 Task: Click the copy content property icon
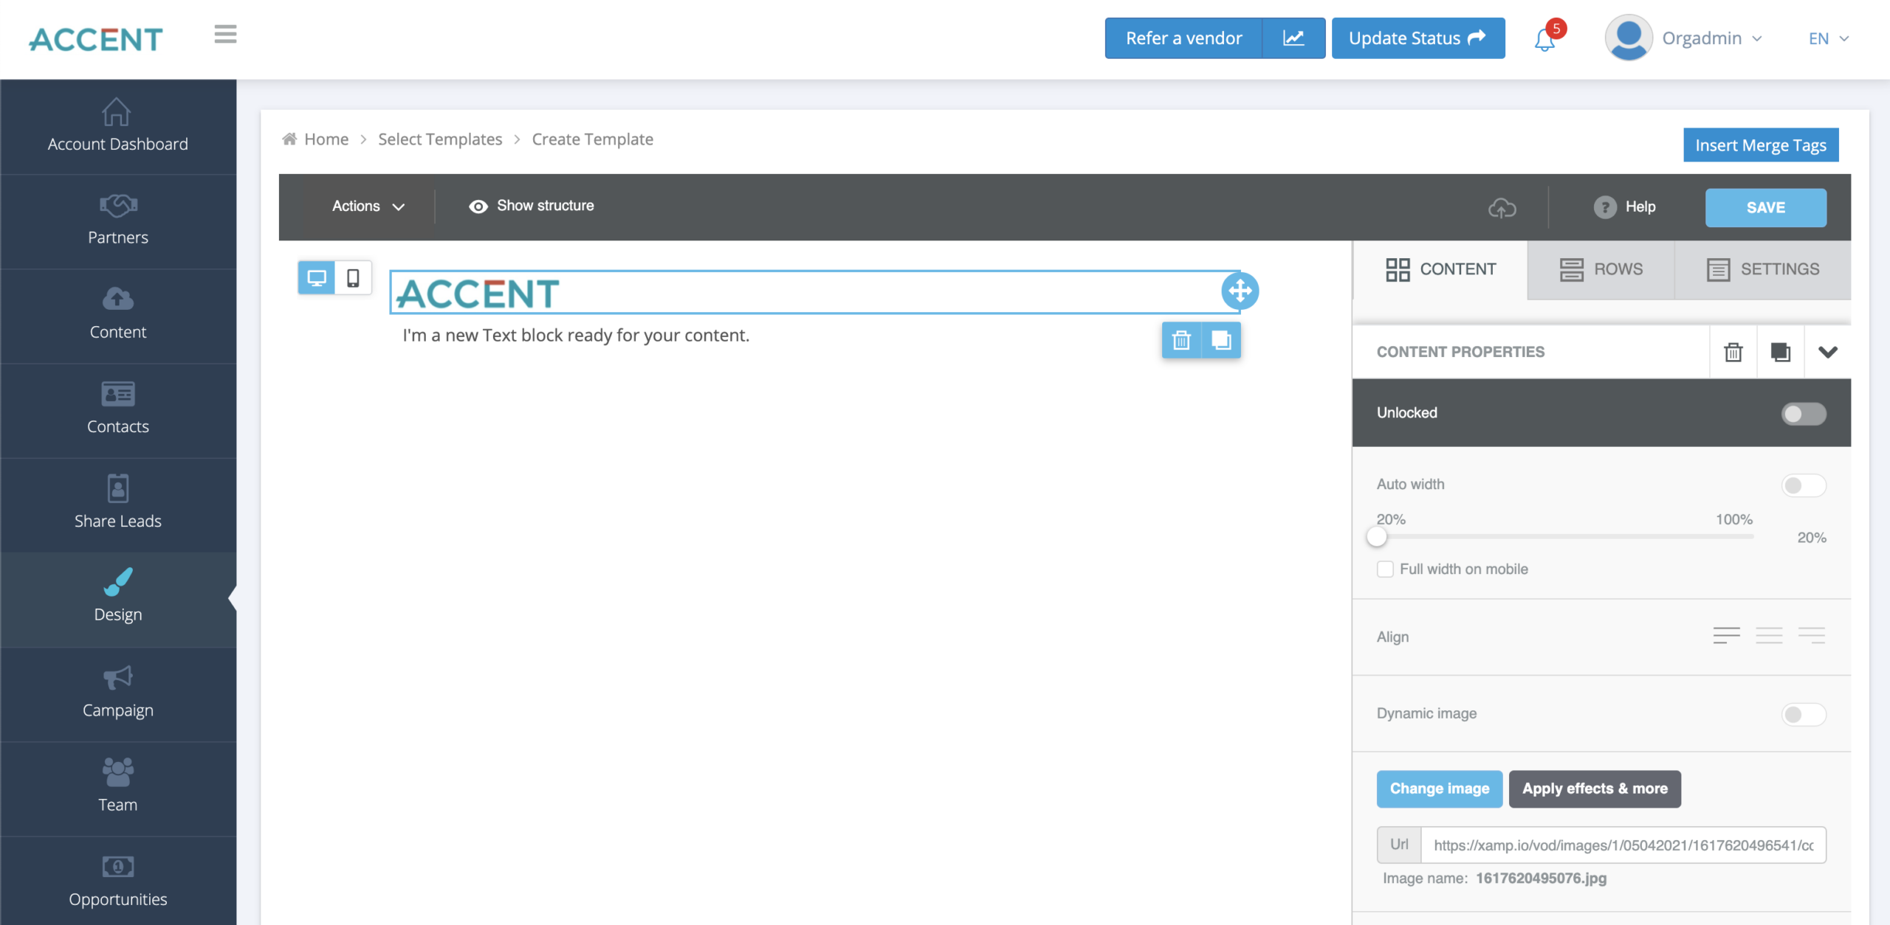(x=1780, y=350)
